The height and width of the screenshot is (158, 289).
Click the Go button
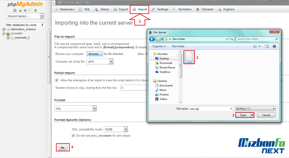click(62, 147)
